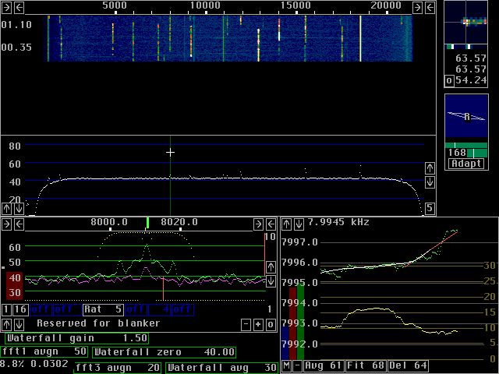The height and width of the screenshot is (374, 499).
Task: Toggle the '1' box left of 16
Action: coord(6,309)
